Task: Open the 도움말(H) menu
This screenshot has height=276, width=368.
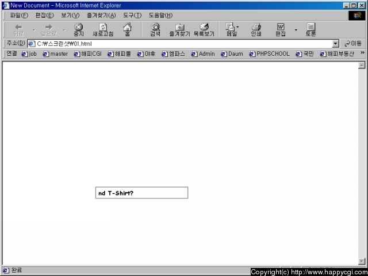Action: pos(160,16)
